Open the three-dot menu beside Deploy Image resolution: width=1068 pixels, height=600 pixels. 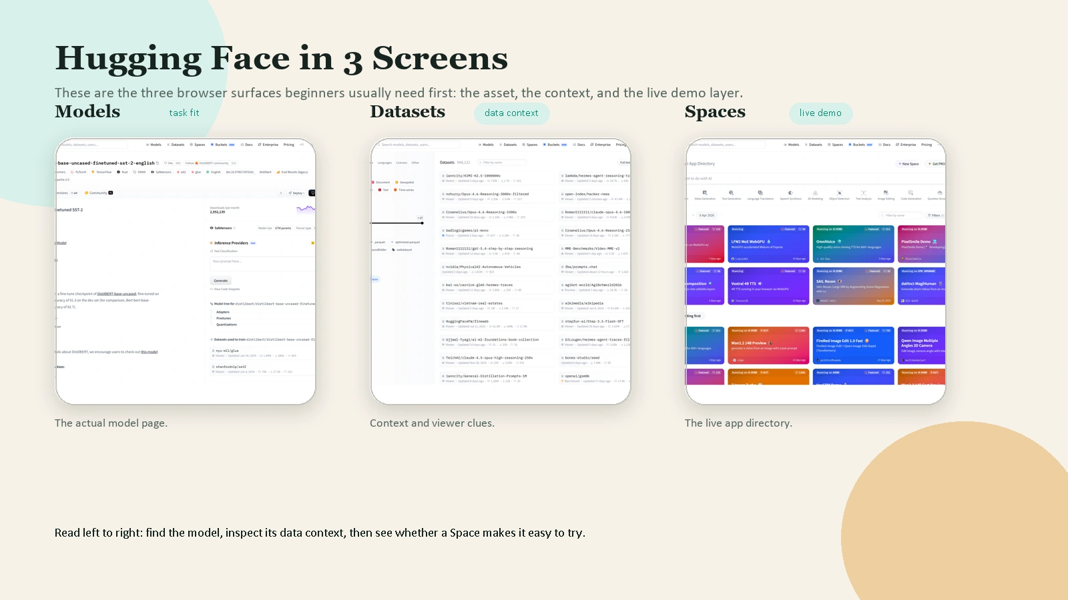point(281,193)
